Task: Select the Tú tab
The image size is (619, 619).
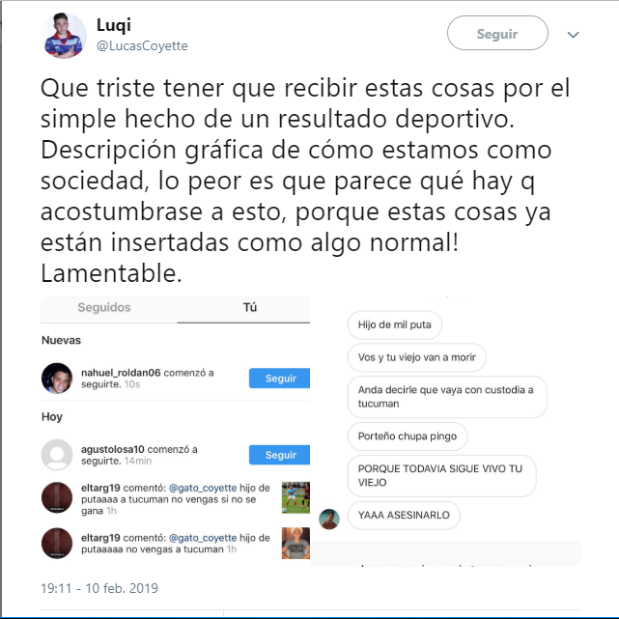Action: pos(249,307)
